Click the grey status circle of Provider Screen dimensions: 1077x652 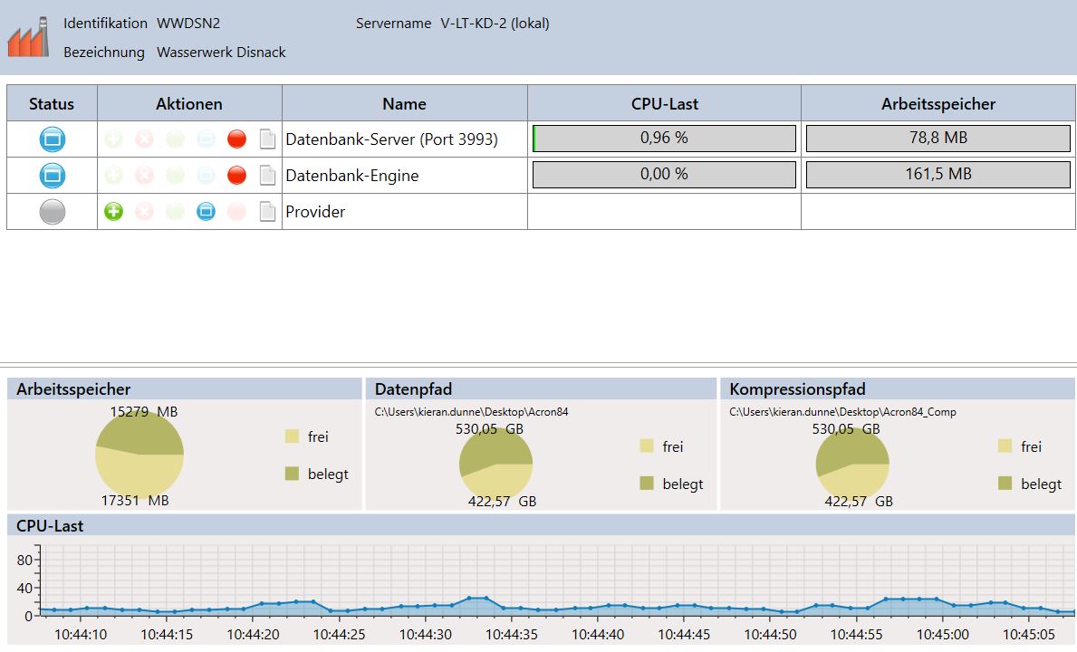click(53, 212)
